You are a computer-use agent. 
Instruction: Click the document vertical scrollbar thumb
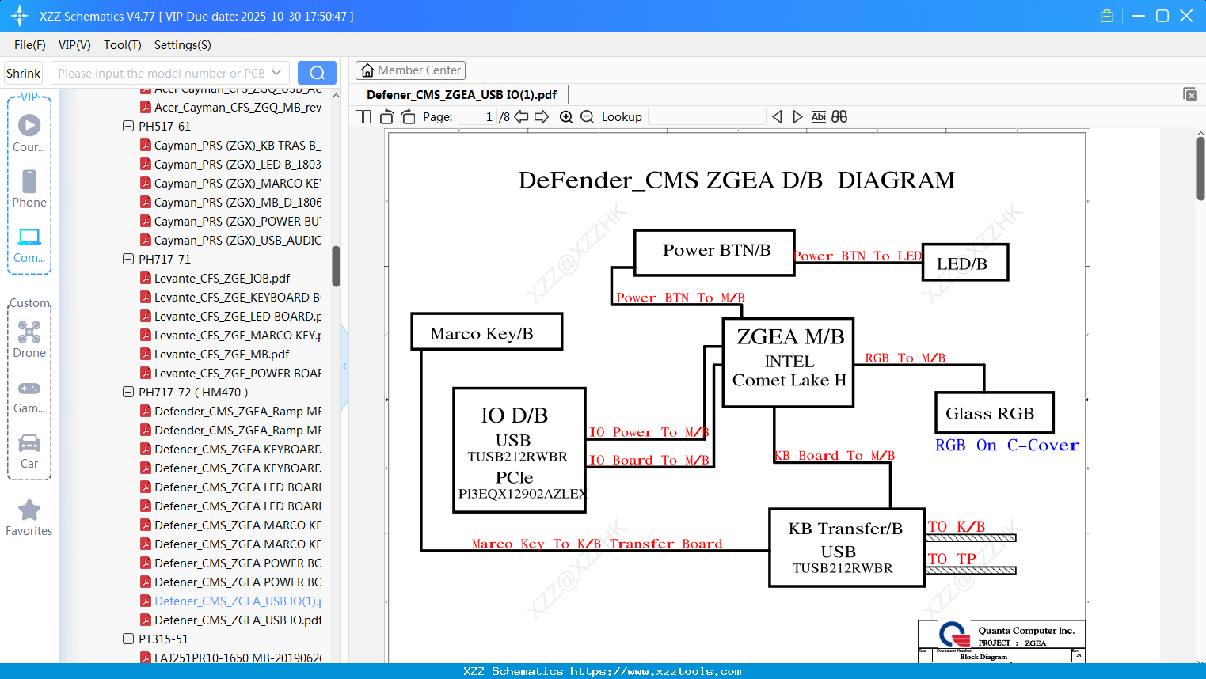[1200, 169]
